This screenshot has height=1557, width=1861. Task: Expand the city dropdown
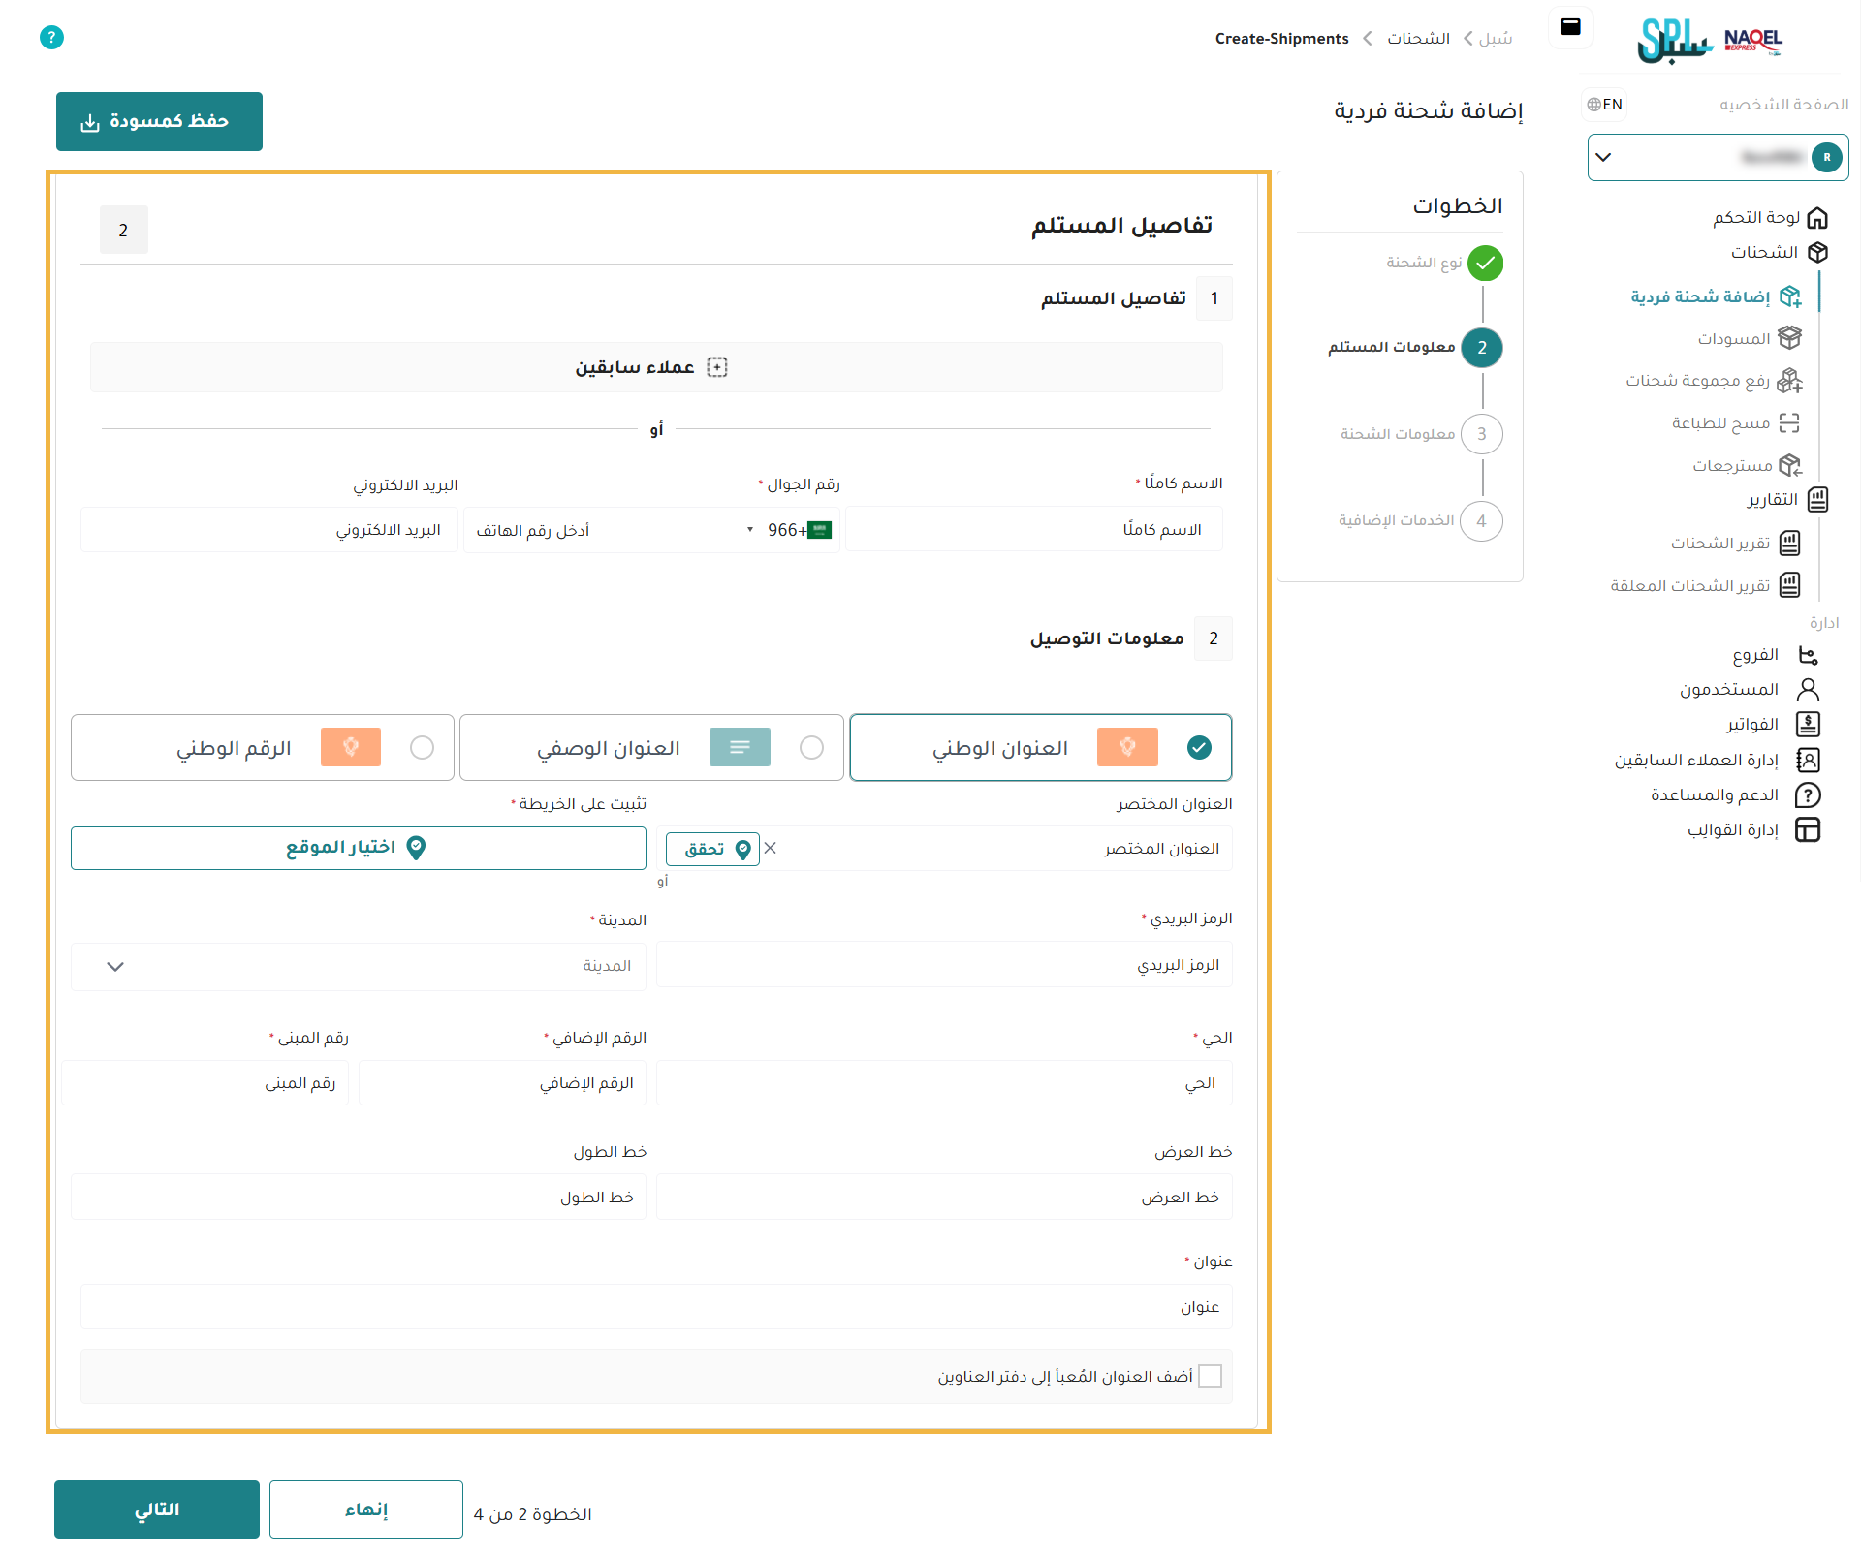[115, 966]
